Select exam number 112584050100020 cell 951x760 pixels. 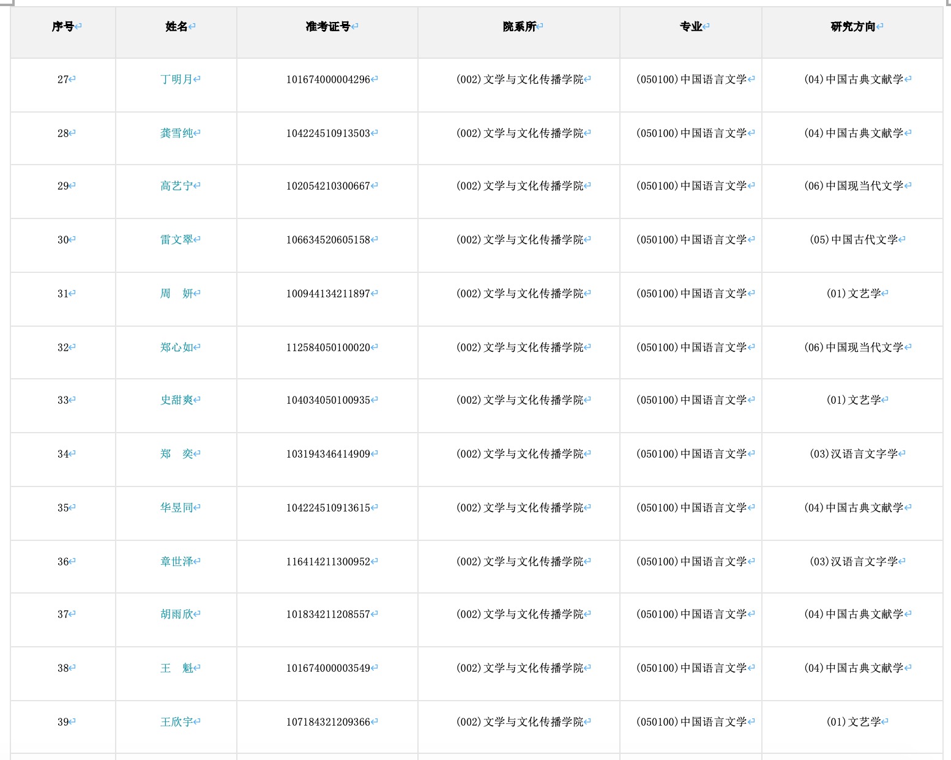(328, 348)
